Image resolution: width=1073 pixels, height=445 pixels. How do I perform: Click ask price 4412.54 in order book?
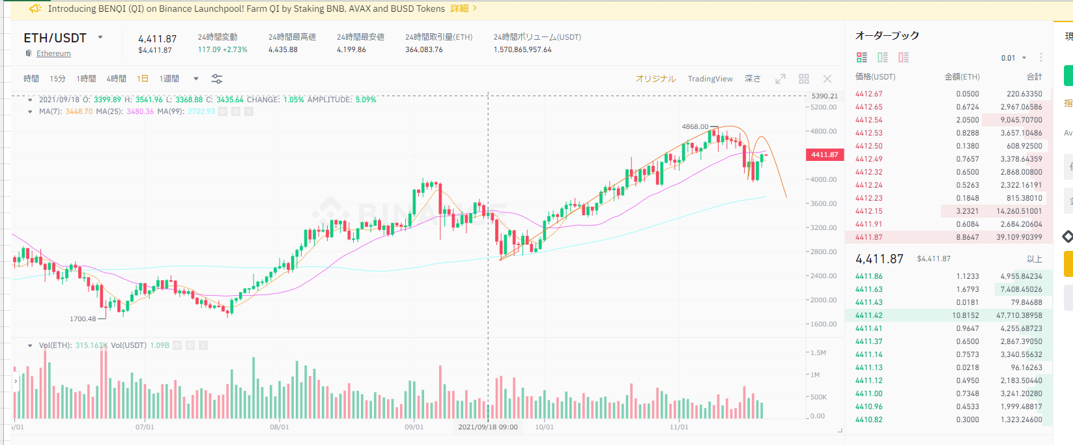coord(869,120)
